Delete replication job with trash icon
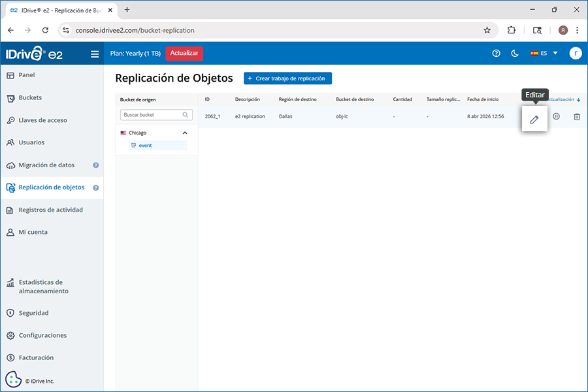This screenshot has width=588, height=392. (x=577, y=116)
